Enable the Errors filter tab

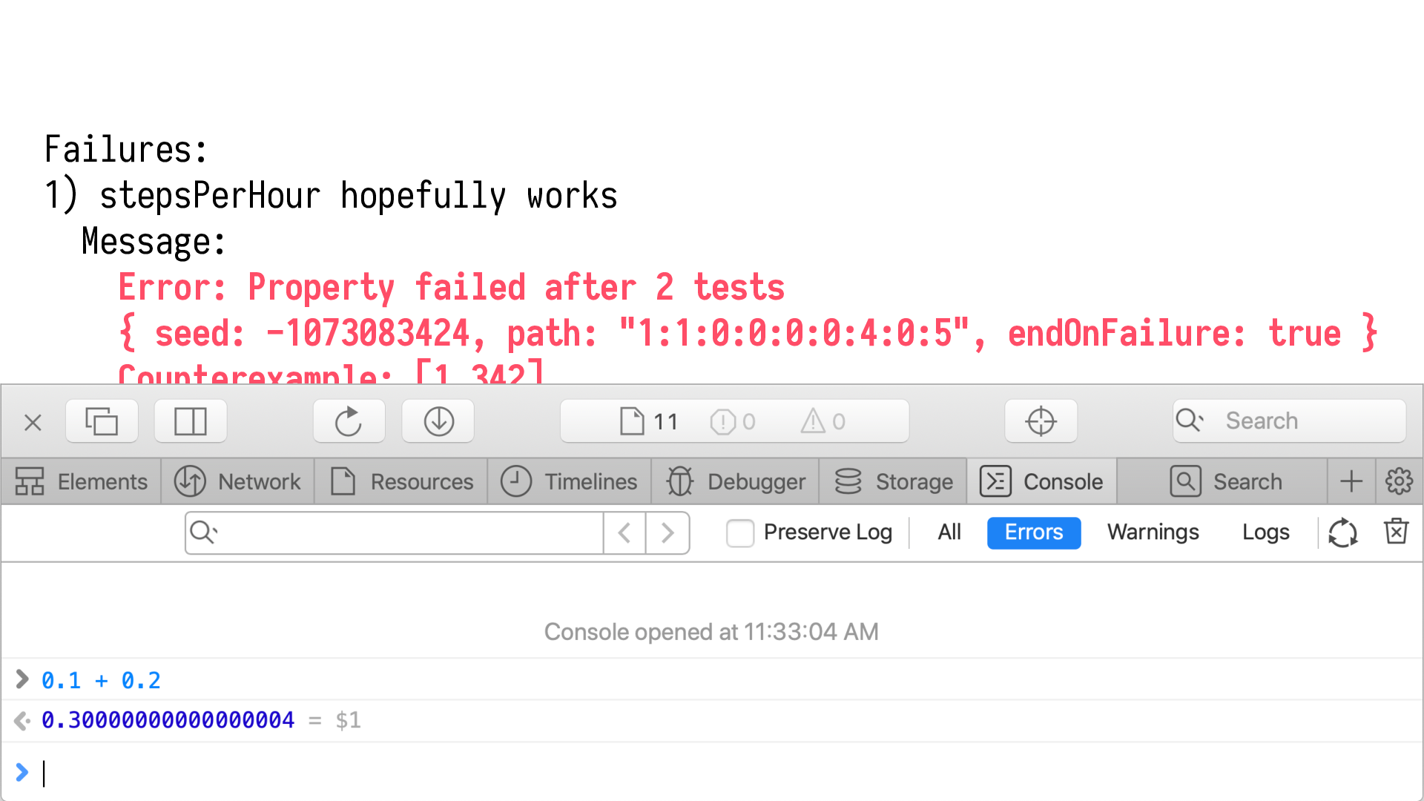click(1033, 532)
